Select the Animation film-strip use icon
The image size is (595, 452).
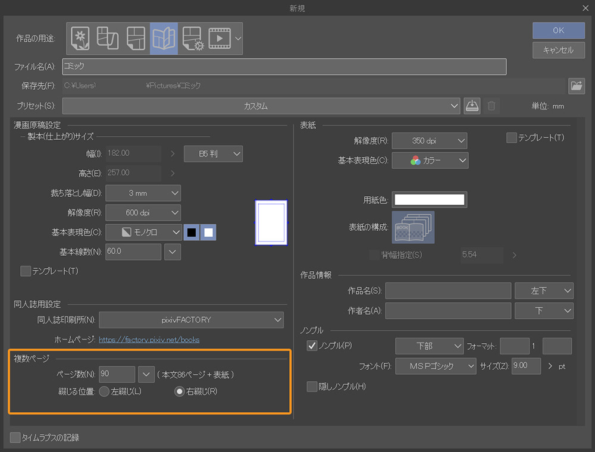(x=220, y=38)
